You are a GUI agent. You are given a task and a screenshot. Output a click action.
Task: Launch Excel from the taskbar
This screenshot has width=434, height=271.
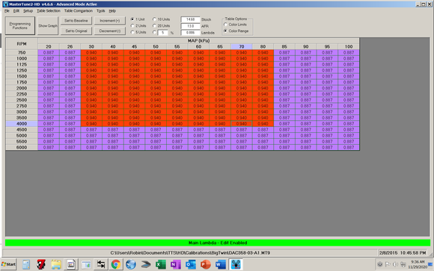(x=161, y=264)
